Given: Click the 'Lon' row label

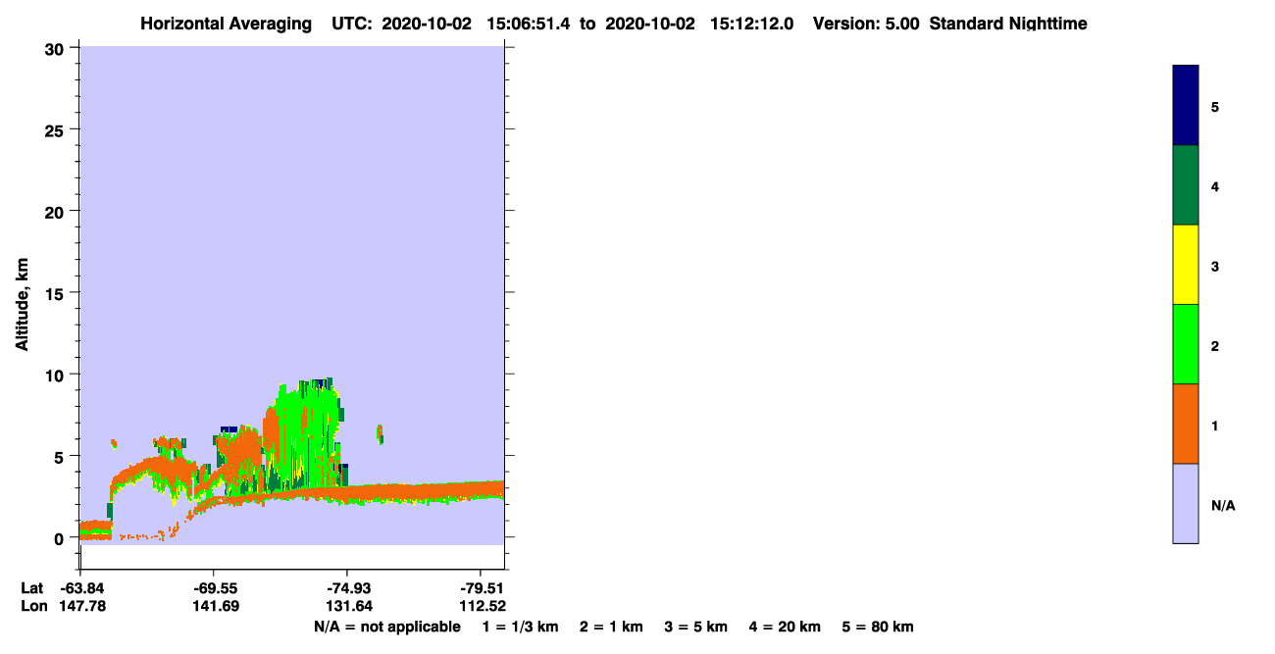Looking at the screenshot, I should coord(32,606).
